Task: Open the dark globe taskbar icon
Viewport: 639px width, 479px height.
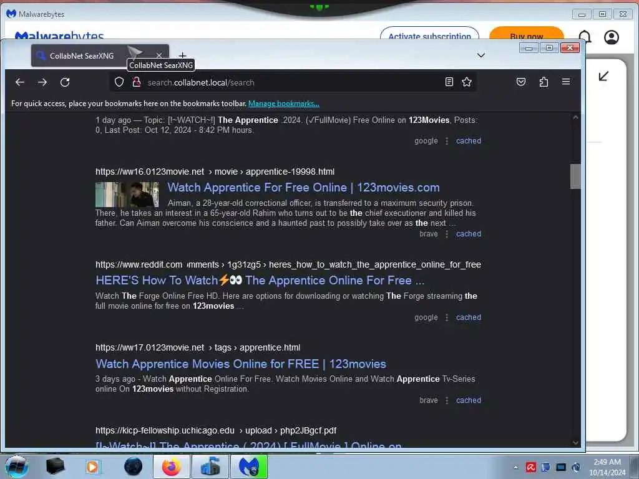Action: [134, 467]
